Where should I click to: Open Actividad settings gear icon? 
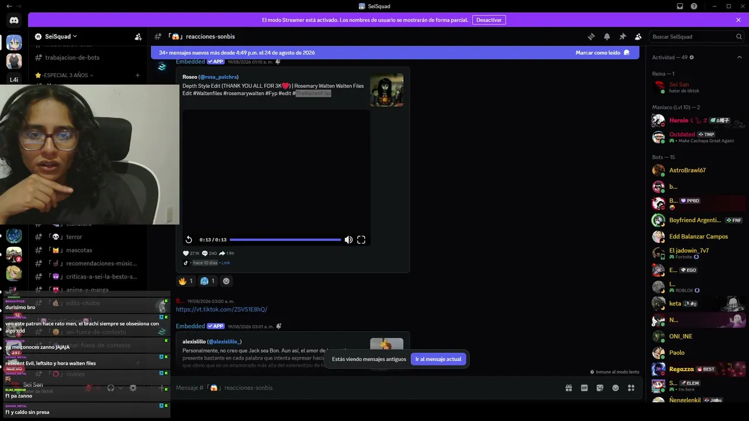pos(692,57)
